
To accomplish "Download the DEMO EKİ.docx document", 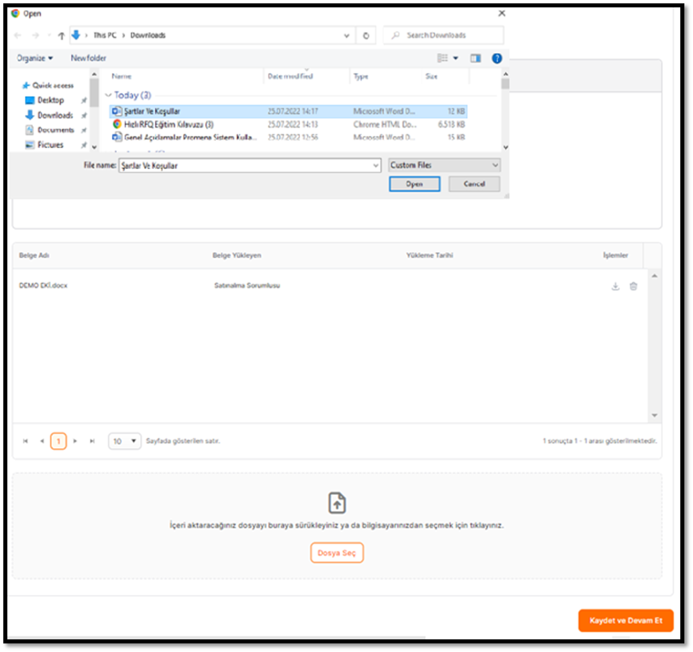I will [615, 286].
